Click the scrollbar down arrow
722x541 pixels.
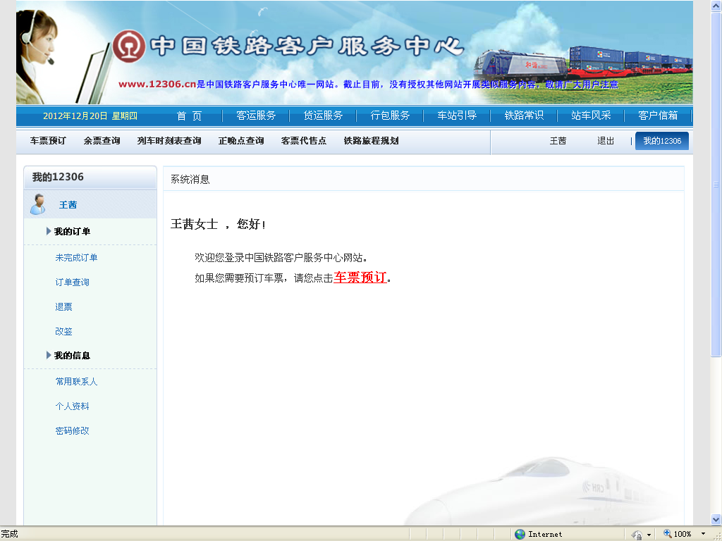pyautogui.click(x=716, y=519)
